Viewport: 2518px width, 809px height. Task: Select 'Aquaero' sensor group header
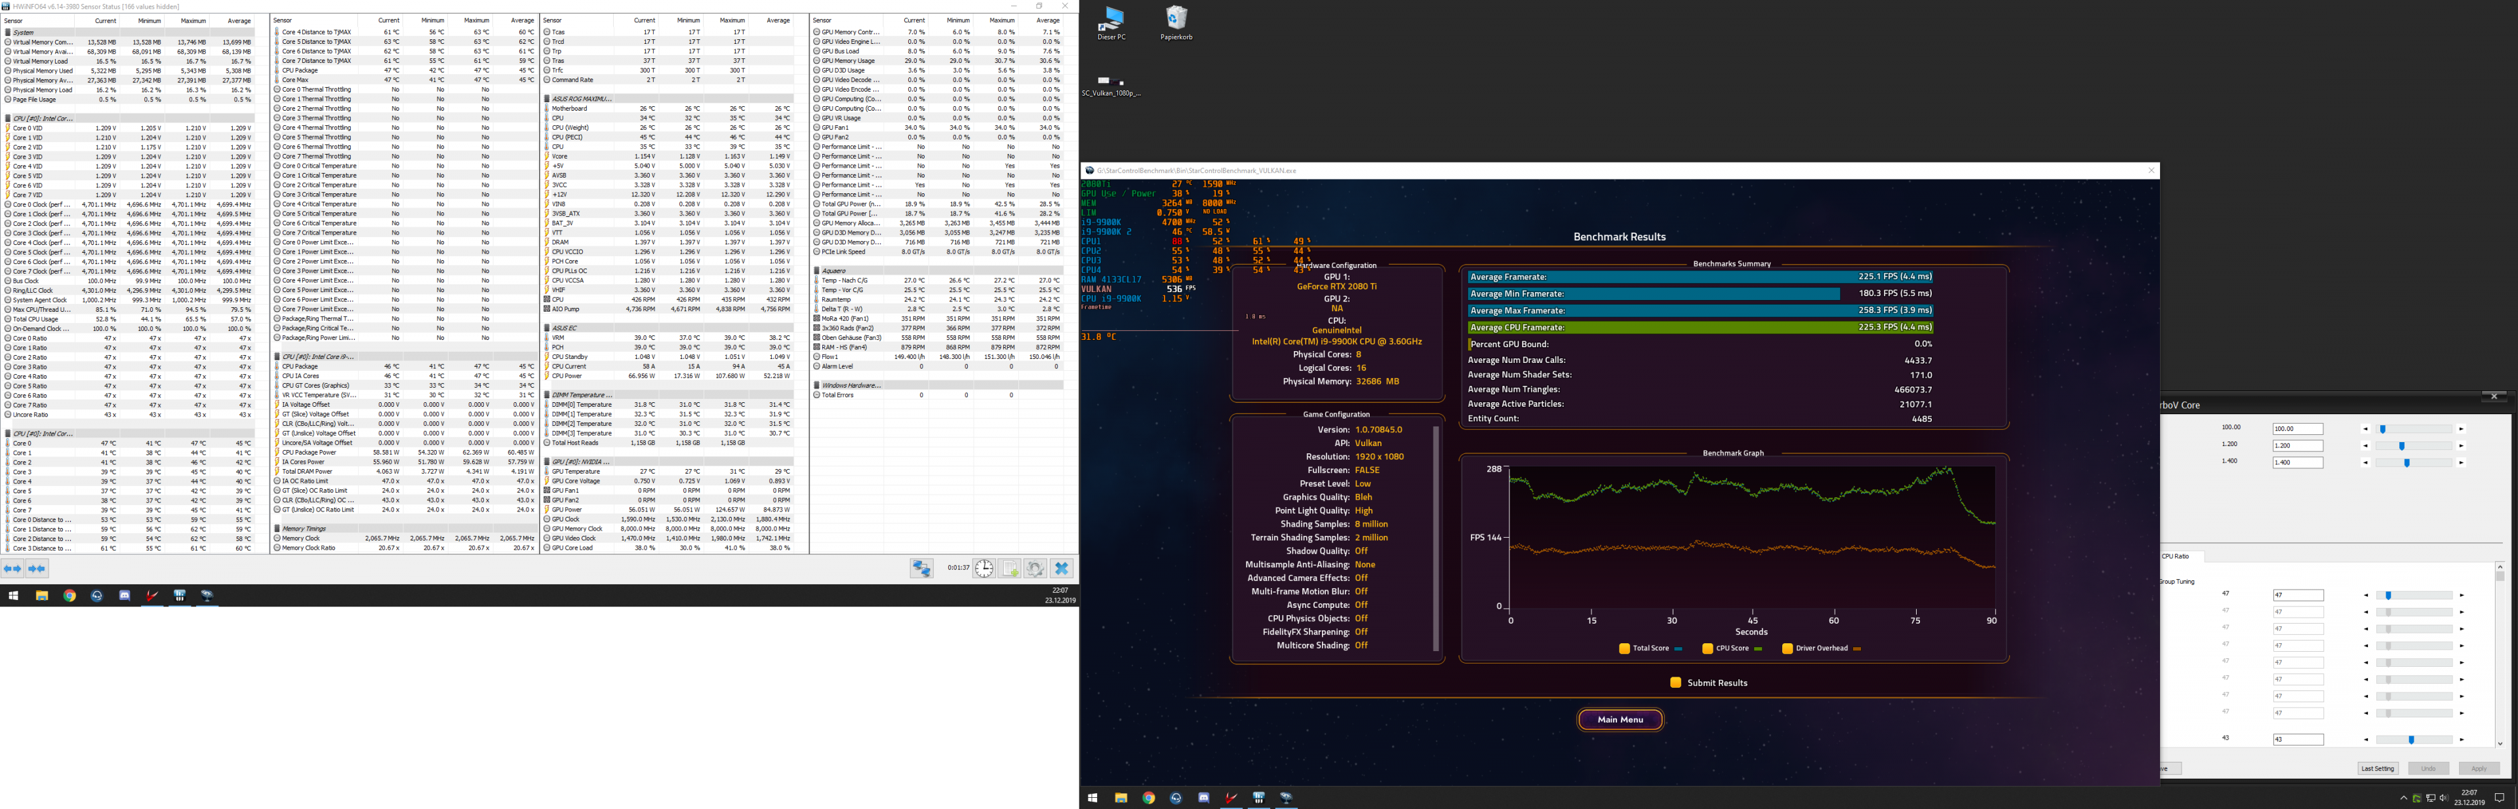pyautogui.click(x=938, y=271)
